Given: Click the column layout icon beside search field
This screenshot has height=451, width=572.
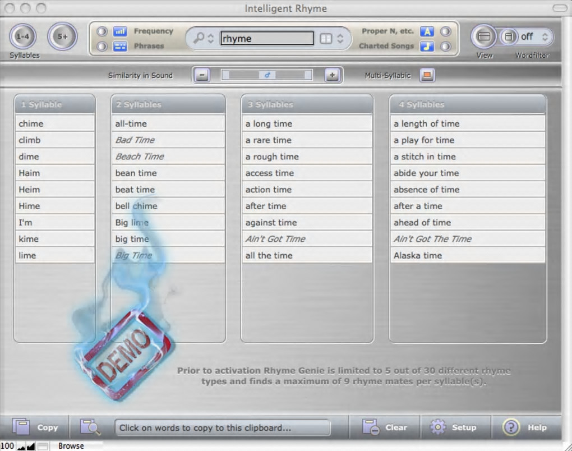Looking at the screenshot, I should point(326,38).
